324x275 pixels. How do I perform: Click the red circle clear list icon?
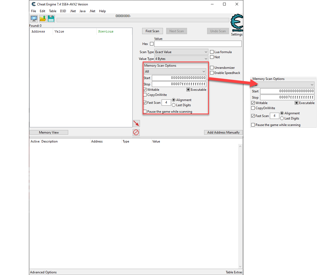tap(136, 132)
